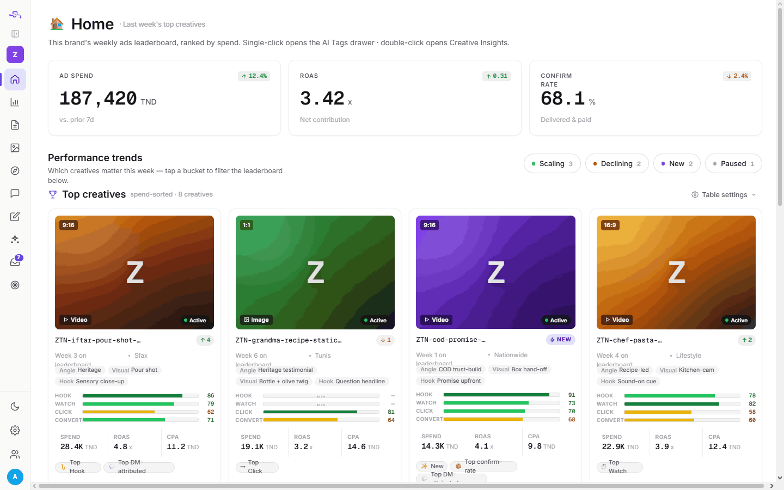Open the AI sparkles icon
Viewport: 784px width, 490px height.
pos(15,239)
